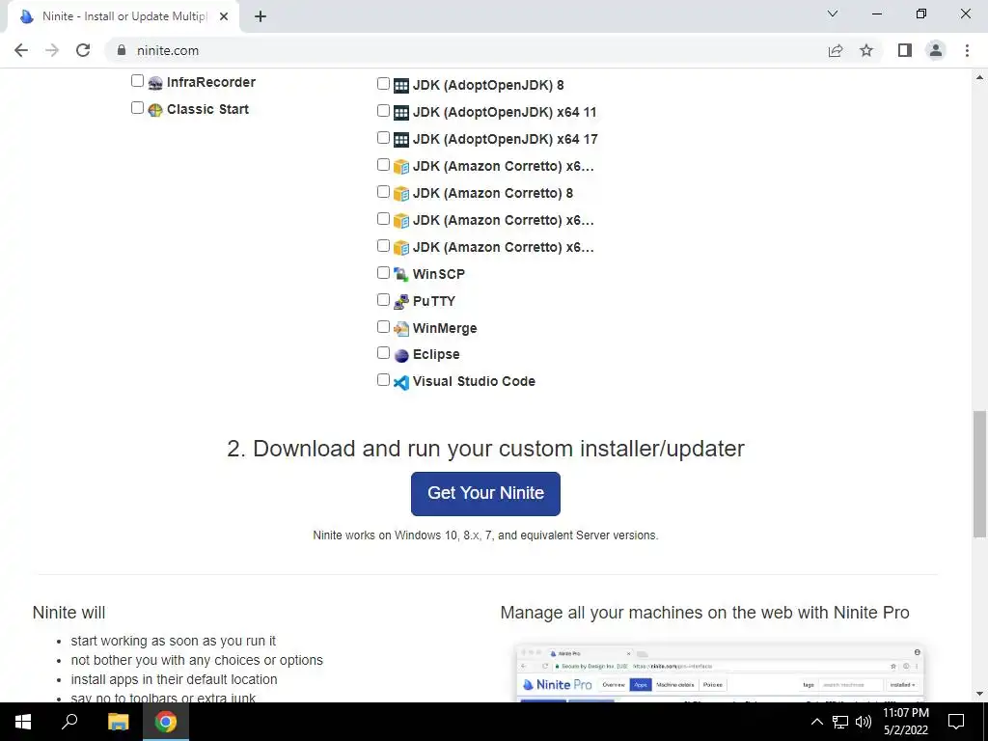Click the "Classic Start" label text
This screenshot has width=988, height=741.
208,110
